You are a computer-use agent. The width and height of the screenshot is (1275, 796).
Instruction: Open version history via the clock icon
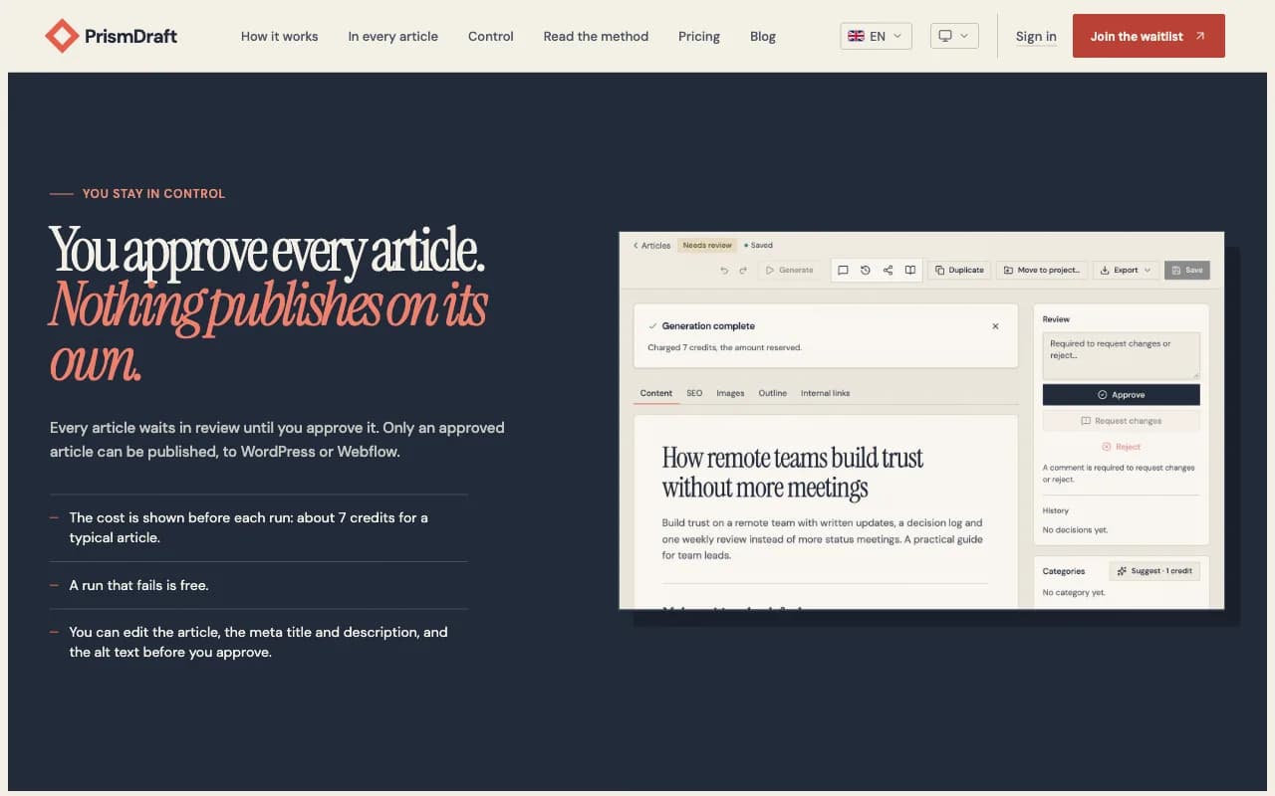[x=865, y=270]
